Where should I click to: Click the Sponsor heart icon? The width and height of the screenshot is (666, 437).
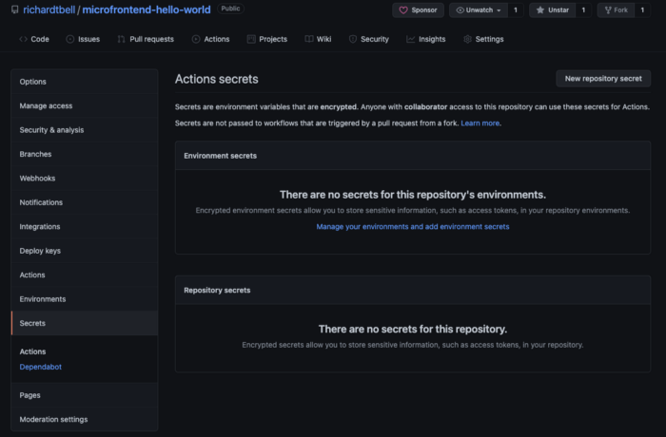click(403, 10)
